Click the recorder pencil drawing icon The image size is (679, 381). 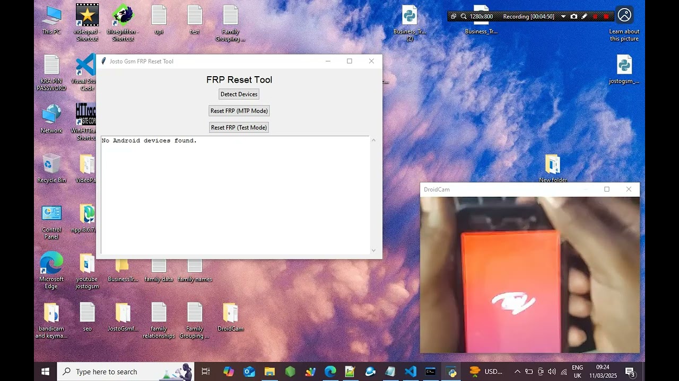pos(585,16)
